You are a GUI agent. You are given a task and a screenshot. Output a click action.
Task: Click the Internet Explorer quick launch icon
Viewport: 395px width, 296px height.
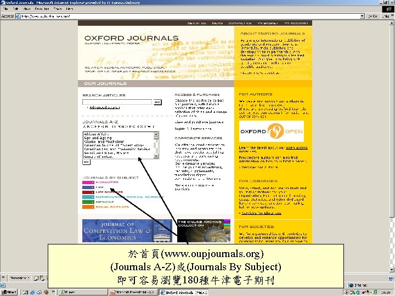coord(32,293)
